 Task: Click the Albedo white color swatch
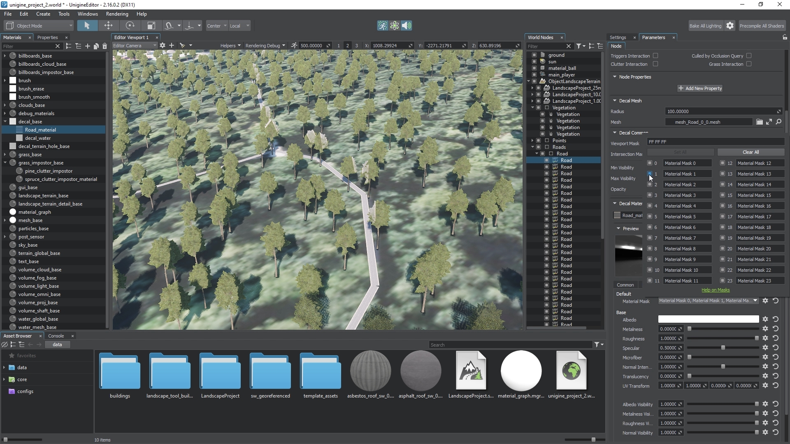point(708,319)
